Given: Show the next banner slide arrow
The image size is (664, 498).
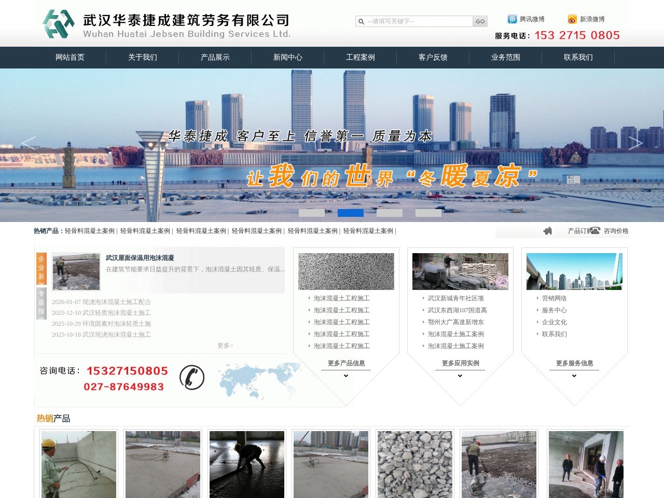Looking at the screenshot, I should point(635,143).
